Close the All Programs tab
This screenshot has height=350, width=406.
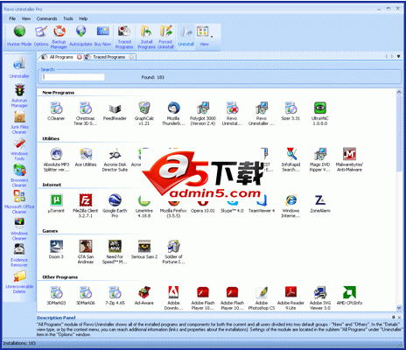tap(80, 57)
